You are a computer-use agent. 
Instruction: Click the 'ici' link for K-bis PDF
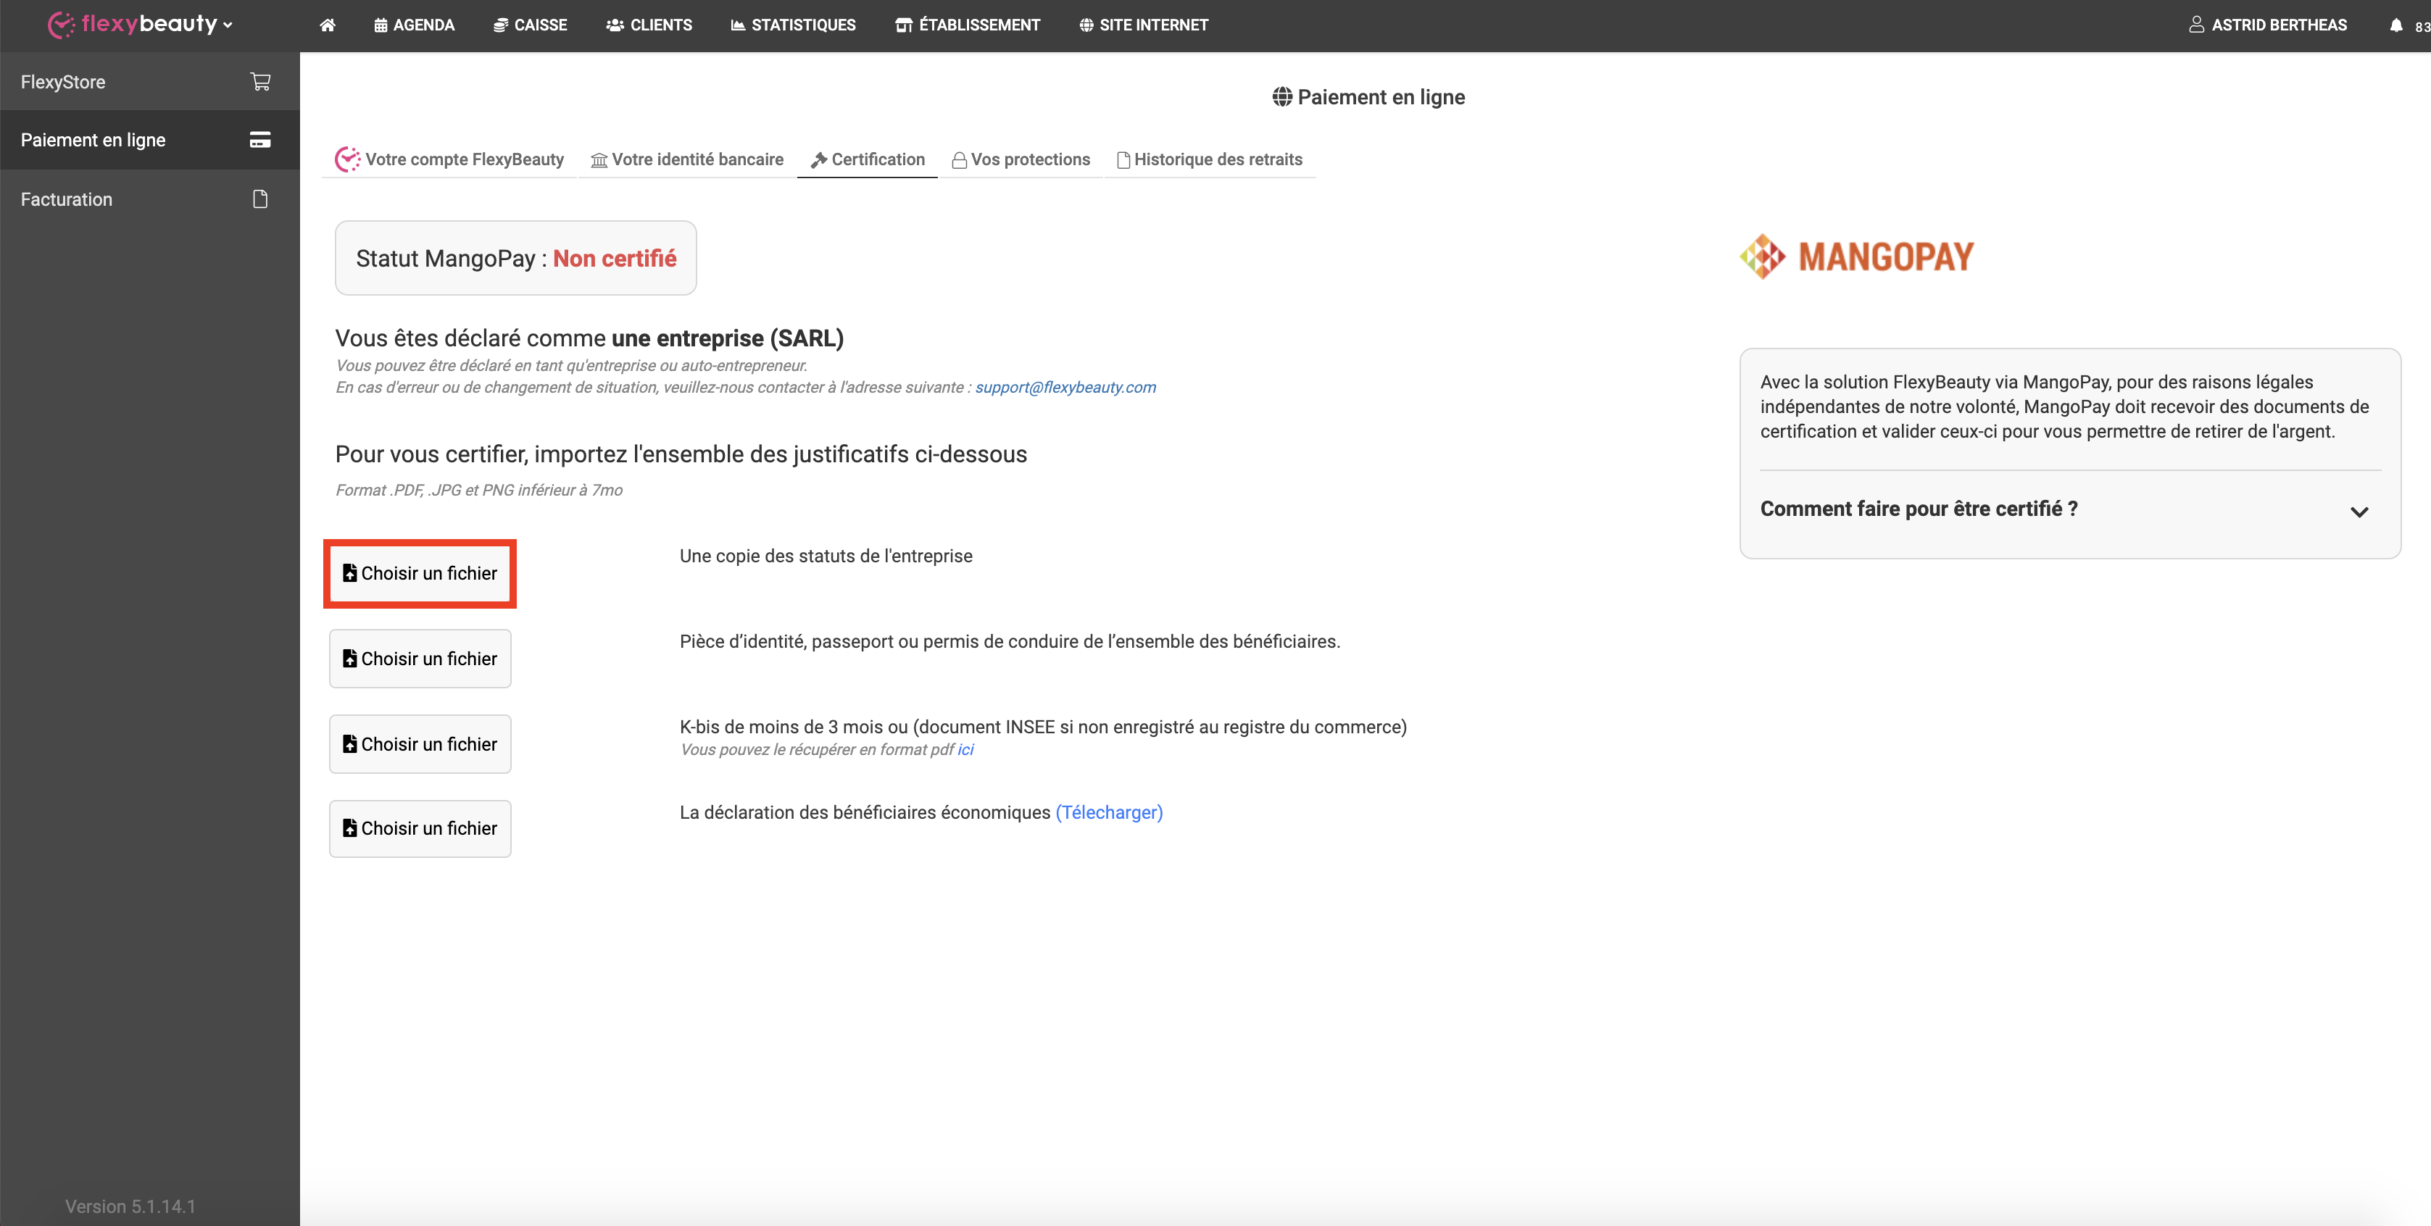point(965,750)
